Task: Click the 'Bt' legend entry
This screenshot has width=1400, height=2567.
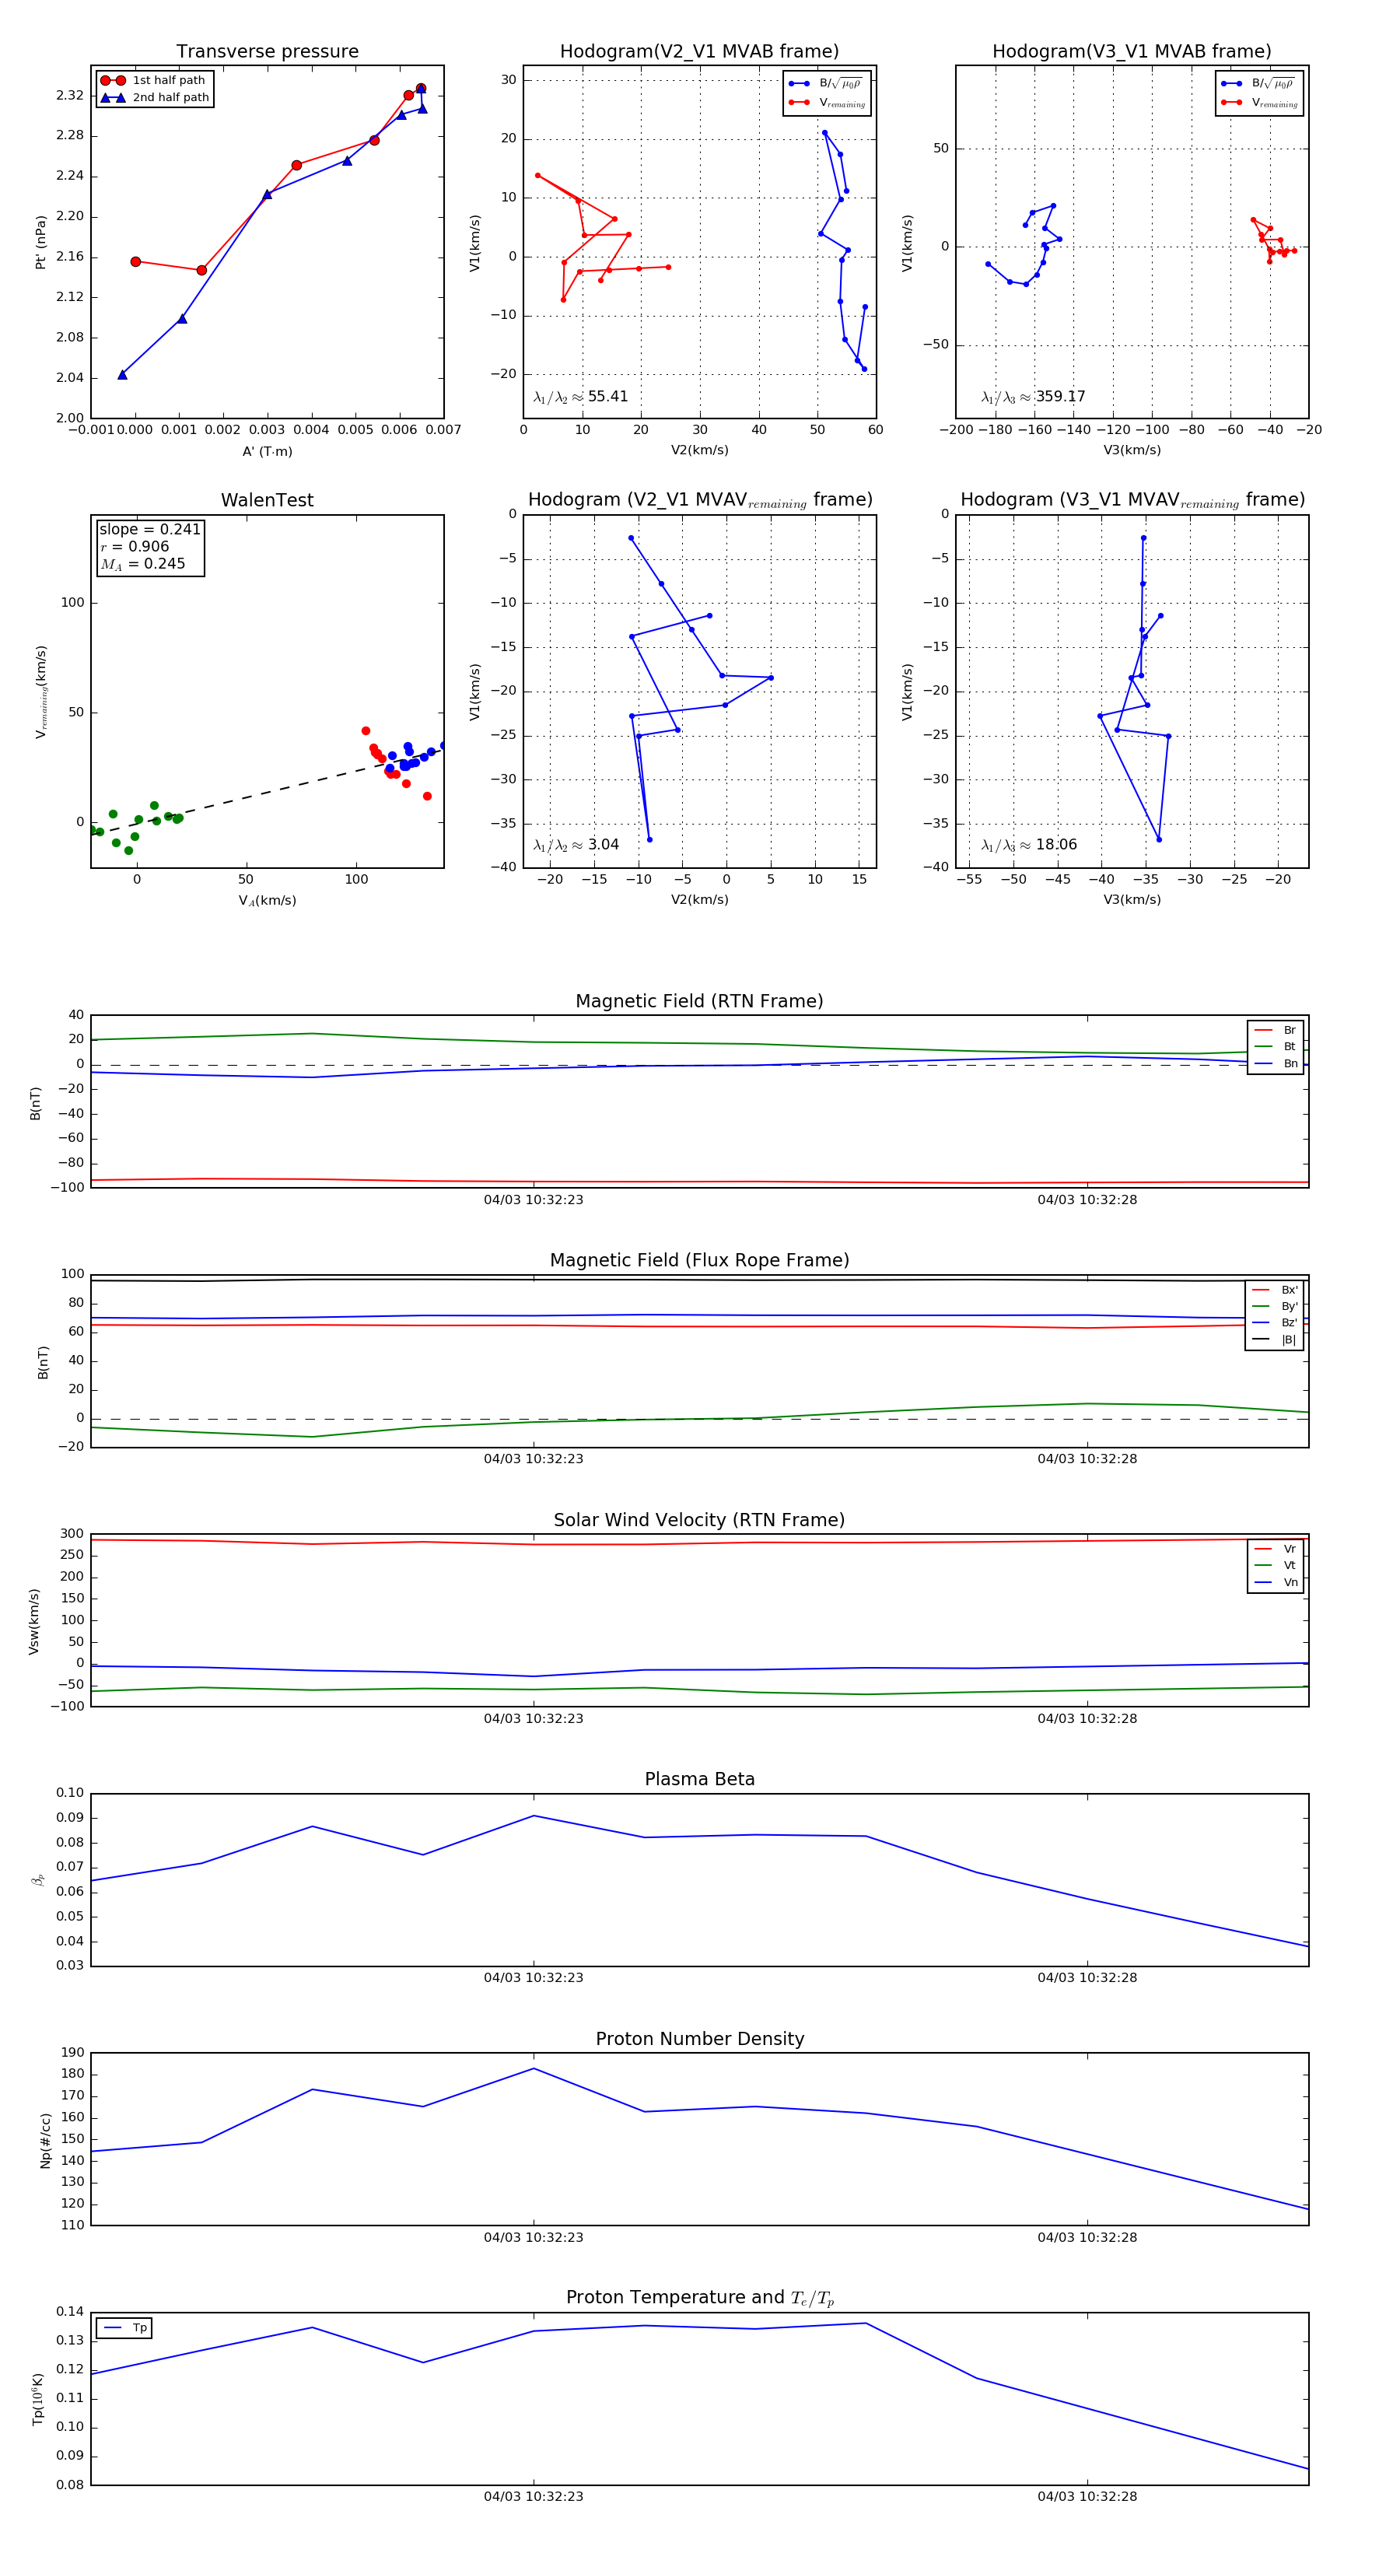Action: [x=1276, y=1046]
